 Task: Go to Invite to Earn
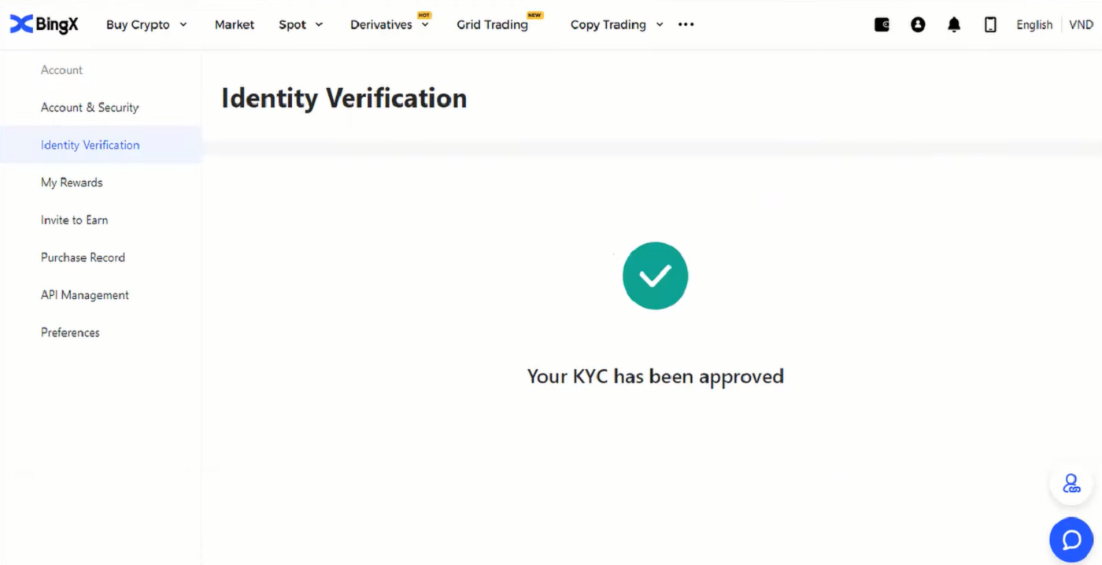click(x=74, y=220)
